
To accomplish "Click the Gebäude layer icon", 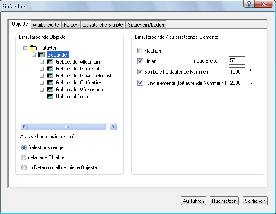I will [x=42, y=55].
